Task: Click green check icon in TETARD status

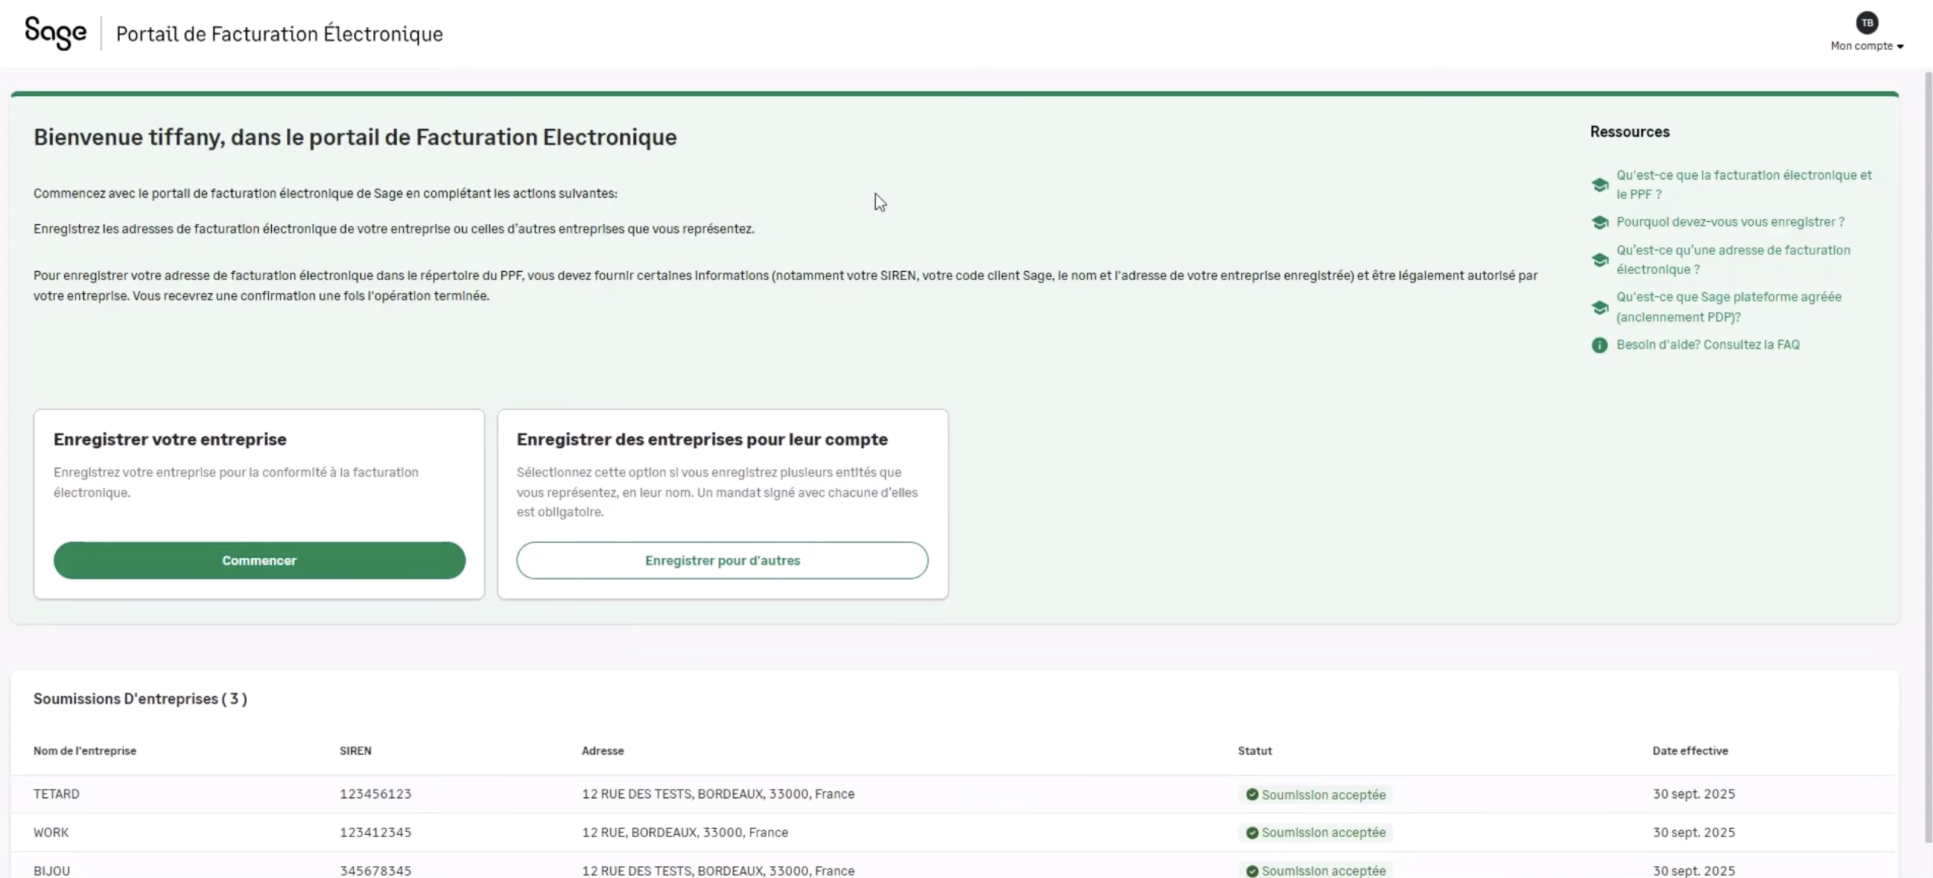Action: pos(1251,794)
